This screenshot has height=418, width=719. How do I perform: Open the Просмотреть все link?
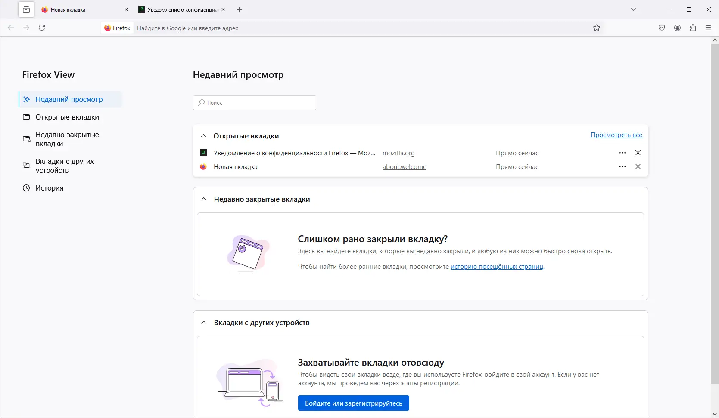click(x=616, y=135)
